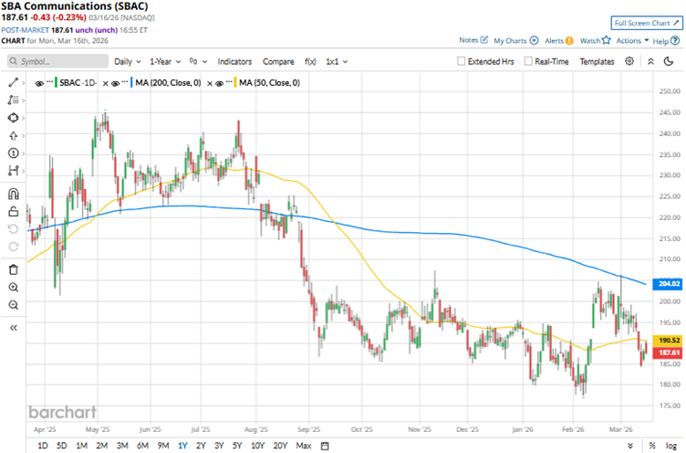Activate the magnet snap tool

(13, 194)
